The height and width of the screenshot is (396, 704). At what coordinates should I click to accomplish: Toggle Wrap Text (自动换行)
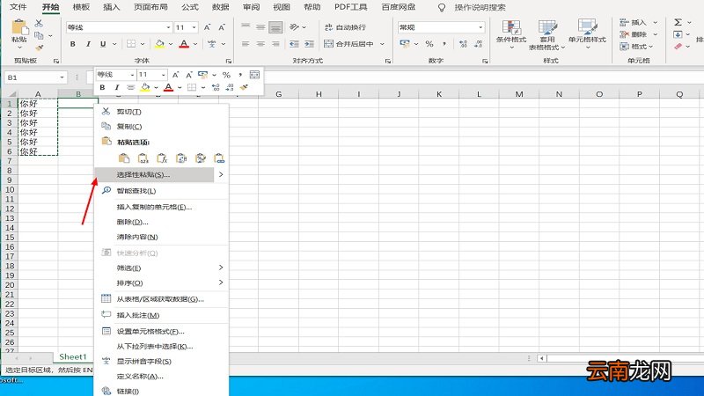click(x=345, y=27)
